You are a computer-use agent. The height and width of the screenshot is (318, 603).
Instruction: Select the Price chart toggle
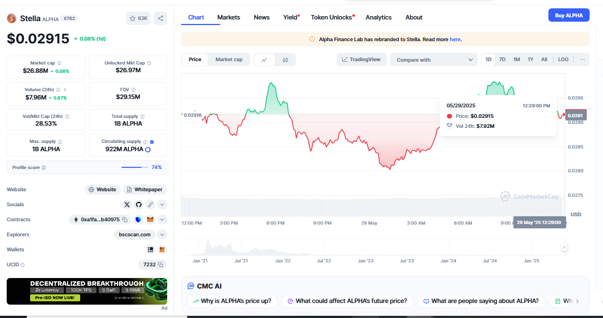click(x=195, y=59)
